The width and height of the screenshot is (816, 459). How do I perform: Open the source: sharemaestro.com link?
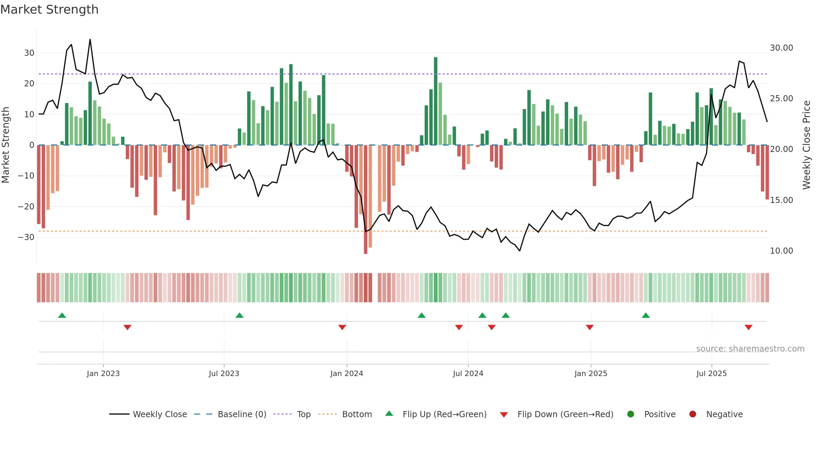pos(750,348)
